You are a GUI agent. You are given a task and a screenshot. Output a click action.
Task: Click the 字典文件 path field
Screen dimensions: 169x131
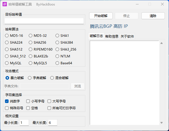(x=45, y=86)
